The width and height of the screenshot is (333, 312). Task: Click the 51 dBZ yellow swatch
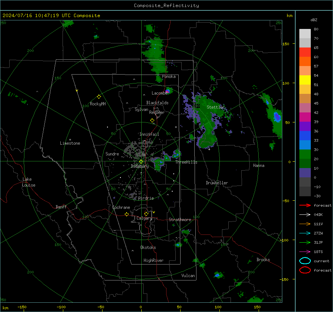[x=305, y=80]
